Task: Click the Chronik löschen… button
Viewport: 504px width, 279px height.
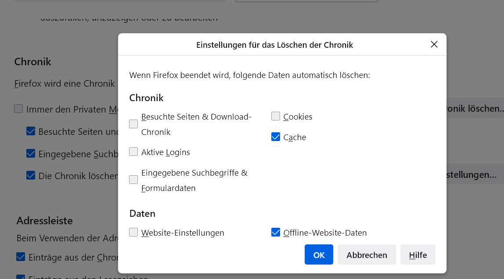Action: pos(475,109)
